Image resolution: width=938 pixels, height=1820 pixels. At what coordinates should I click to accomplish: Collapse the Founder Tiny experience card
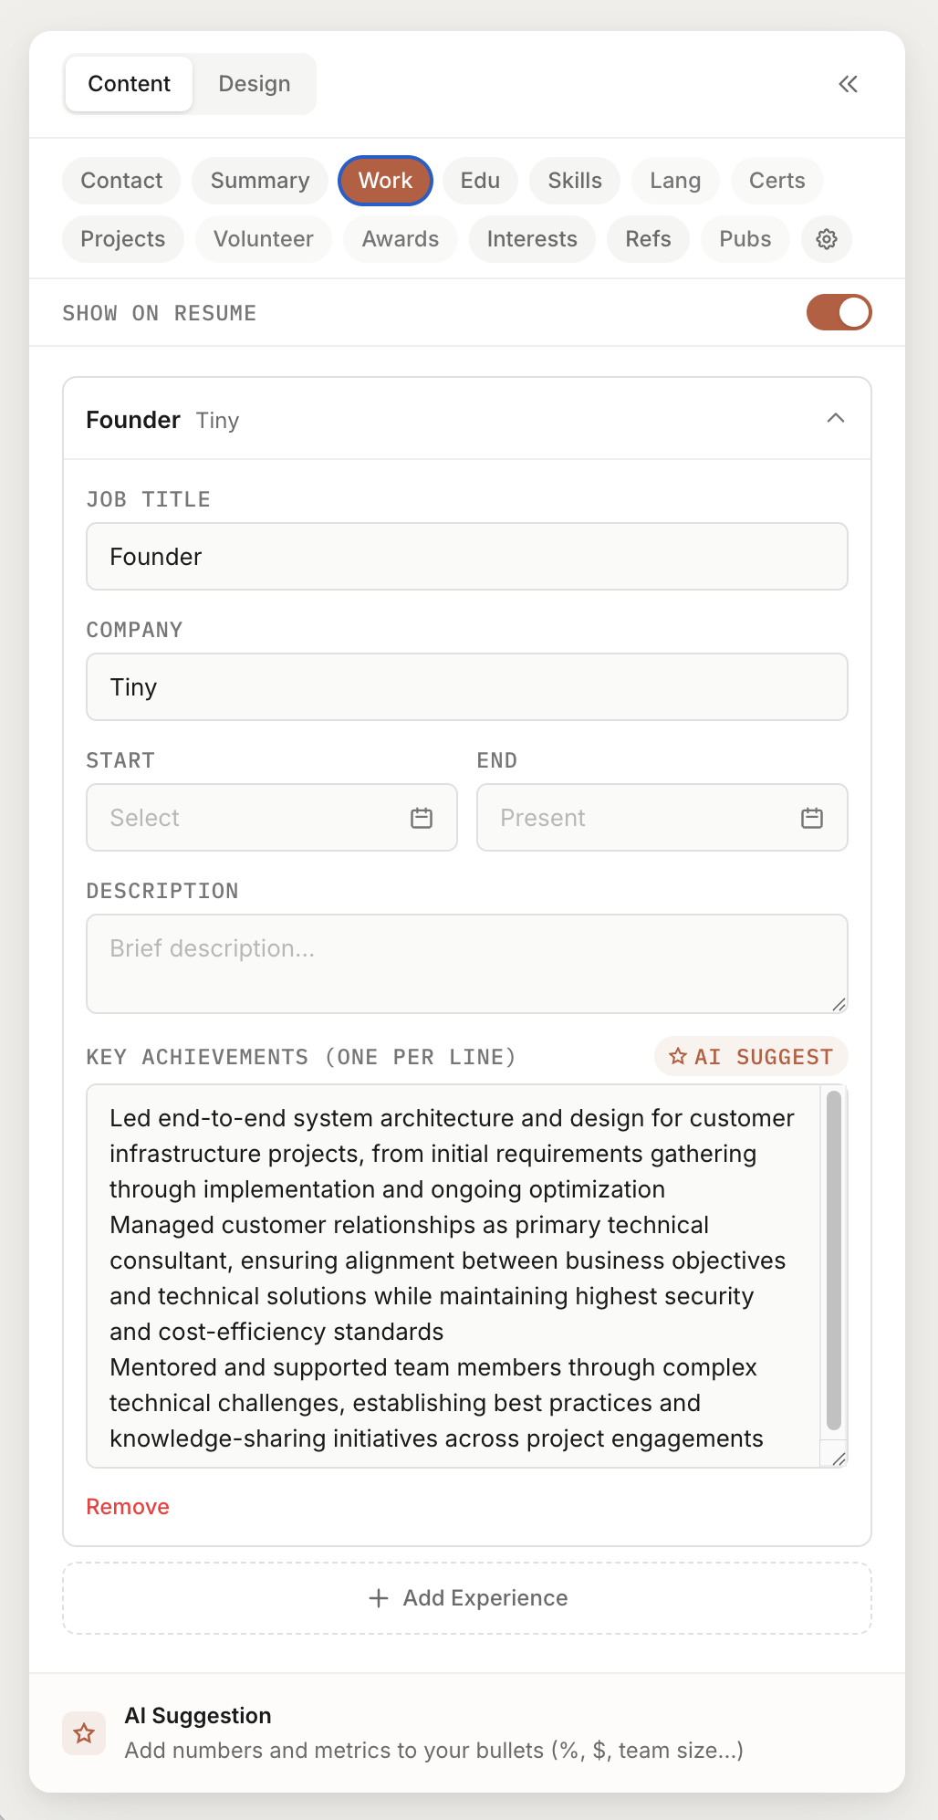coord(835,419)
